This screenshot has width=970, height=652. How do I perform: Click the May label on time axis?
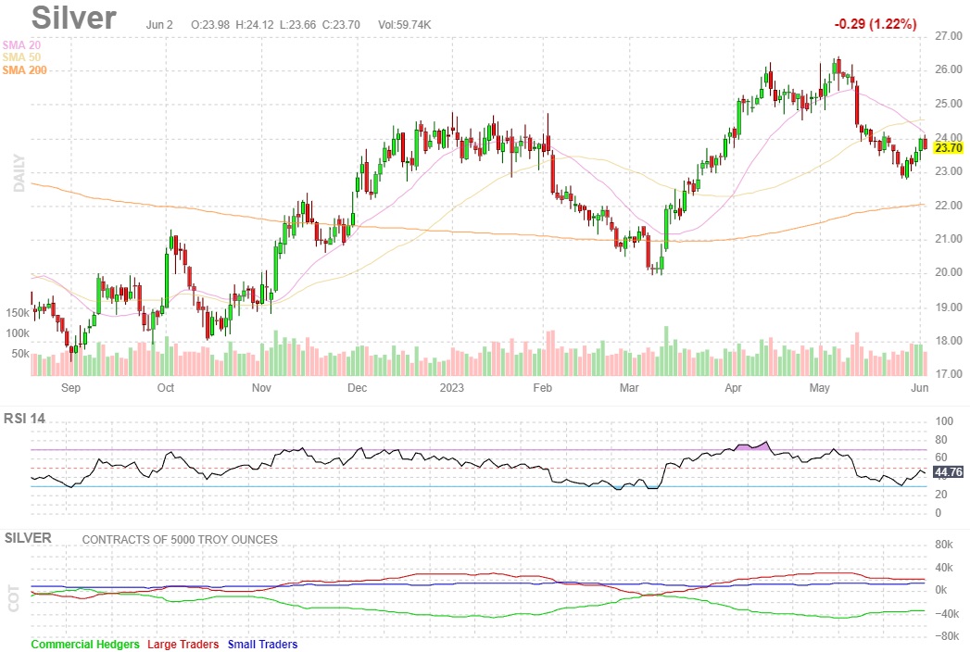[x=820, y=388]
